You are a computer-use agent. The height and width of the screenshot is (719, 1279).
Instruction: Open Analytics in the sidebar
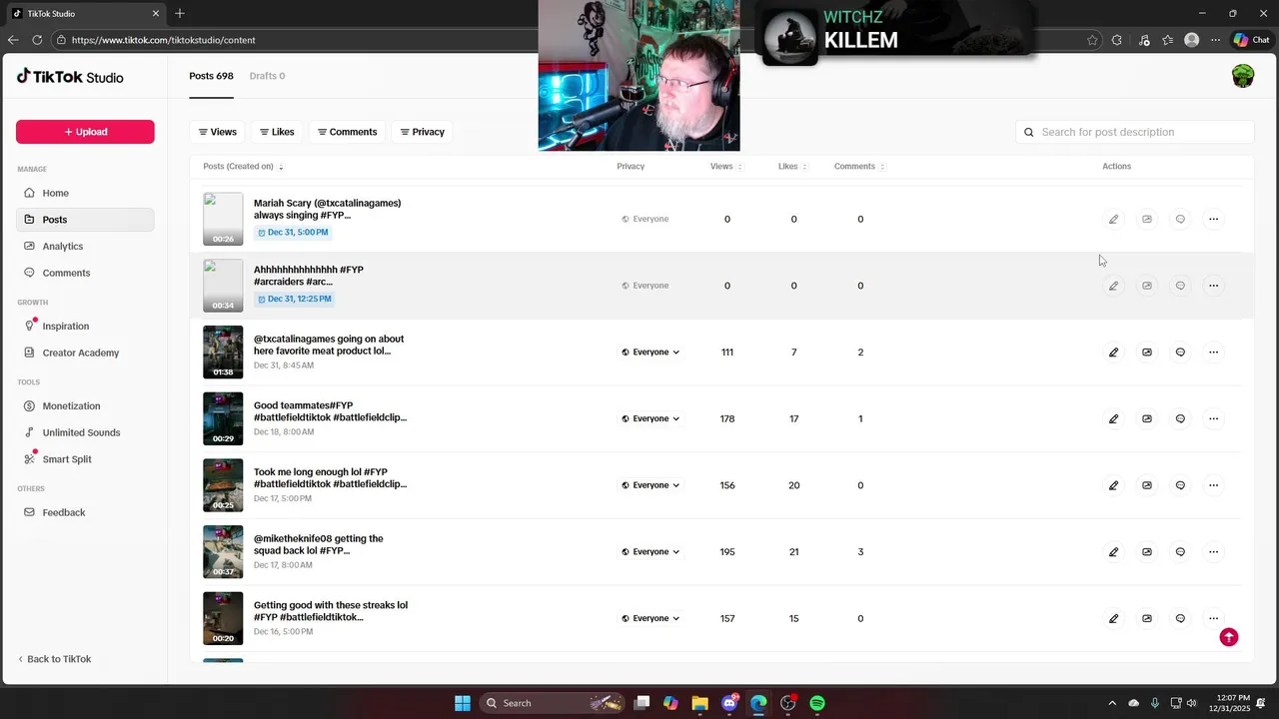click(x=85, y=246)
